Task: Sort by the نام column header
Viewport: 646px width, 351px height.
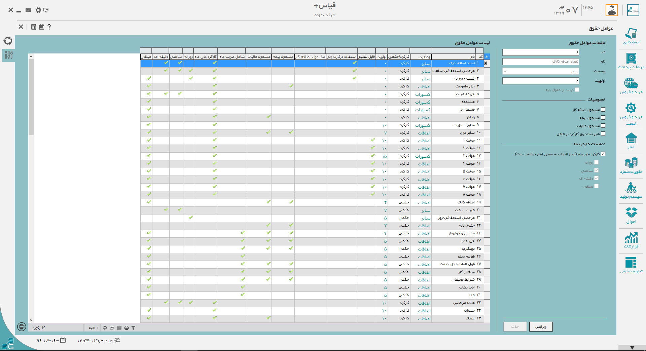Action: coord(453,57)
